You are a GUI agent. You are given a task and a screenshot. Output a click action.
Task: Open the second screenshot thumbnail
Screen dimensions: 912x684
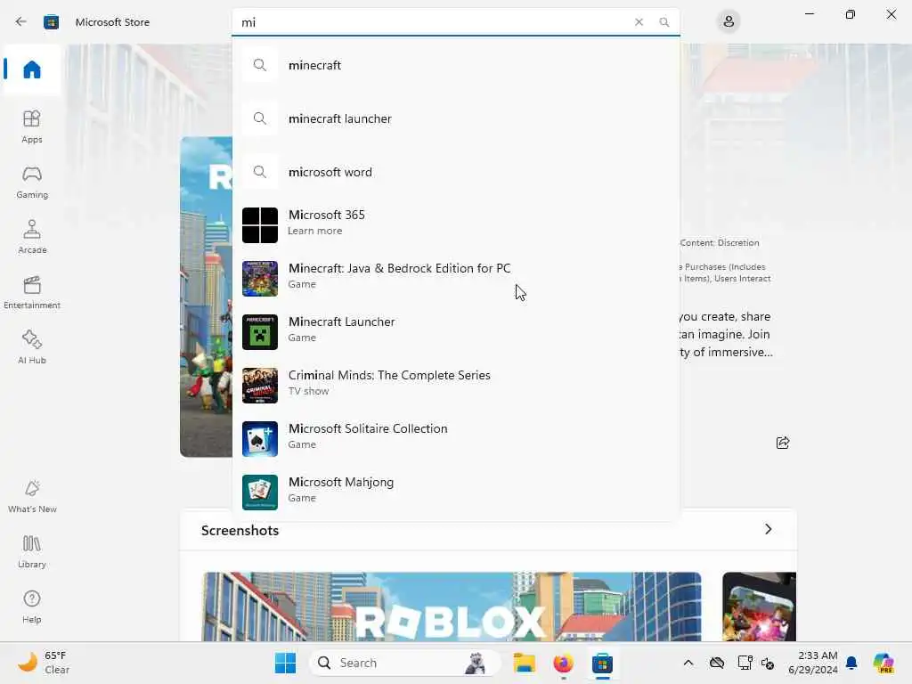click(759, 607)
